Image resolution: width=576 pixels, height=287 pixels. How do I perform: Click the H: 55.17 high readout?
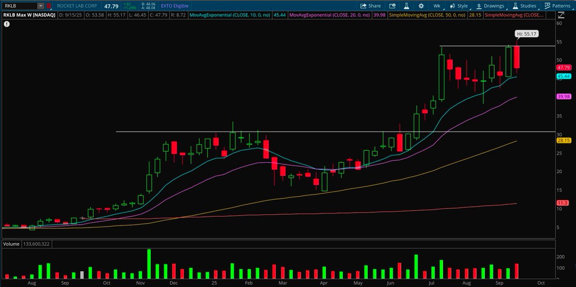(116, 15)
